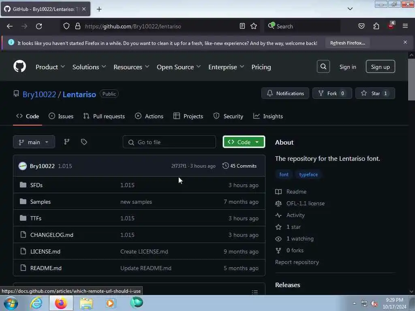Click the tracking protection shield icon
Screen dimensions: 415x311
pos(66,26)
